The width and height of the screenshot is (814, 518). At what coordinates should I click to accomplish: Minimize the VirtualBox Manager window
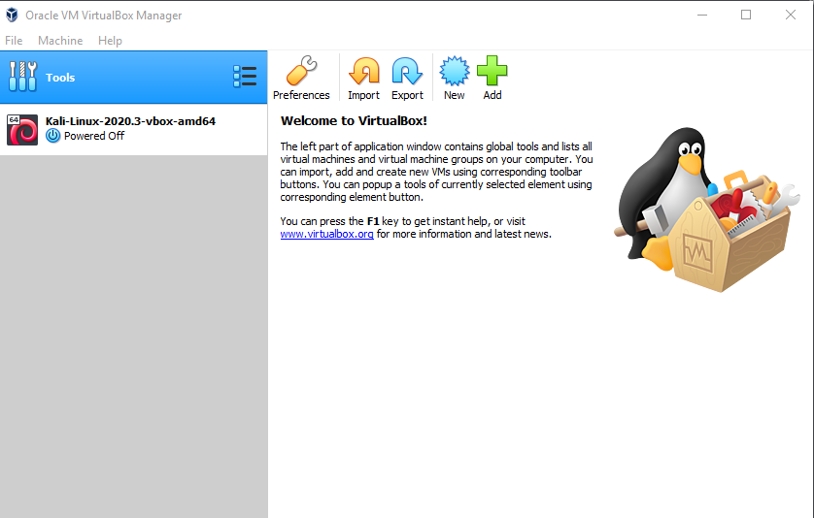point(701,15)
